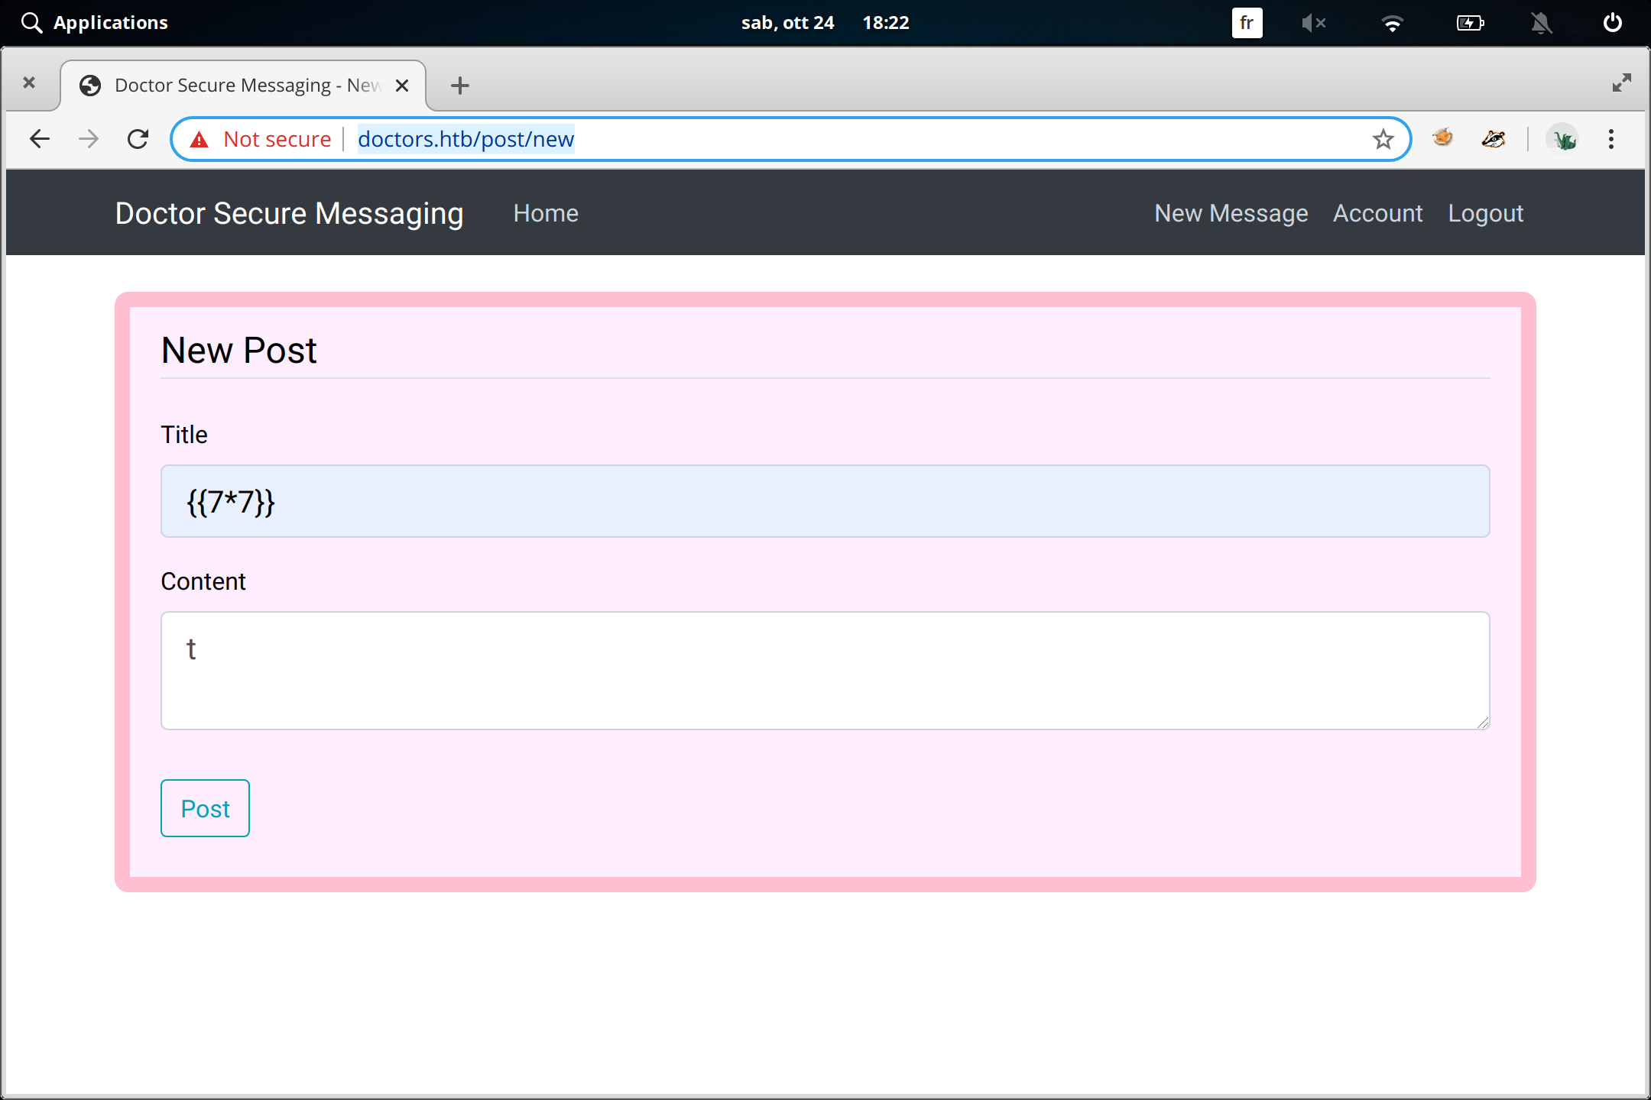The width and height of the screenshot is (1651, 1100).
Task: Click the Not secure warning indicator
Action: coord(262,139)
